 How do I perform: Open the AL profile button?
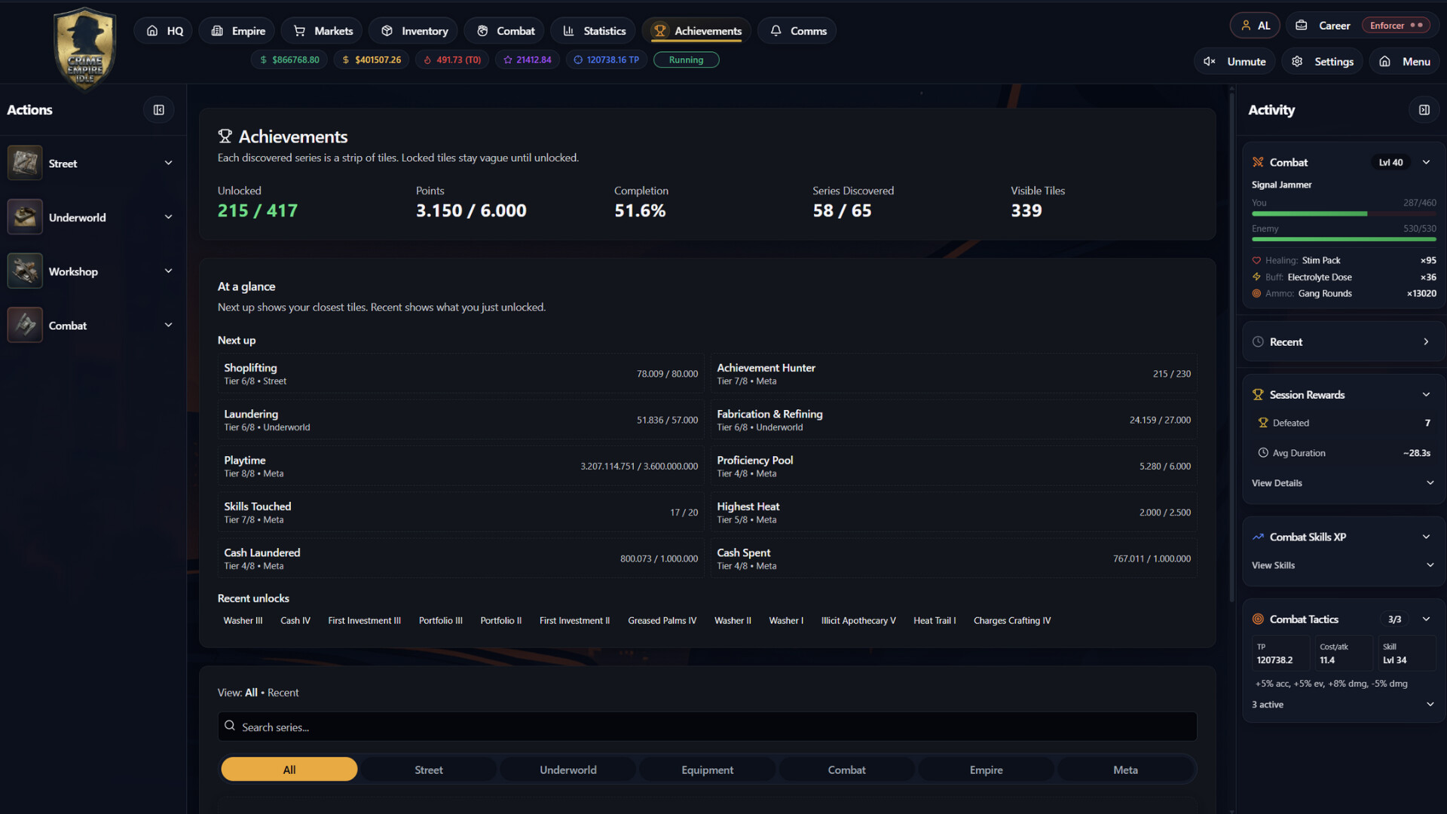tap(1255, 26)
